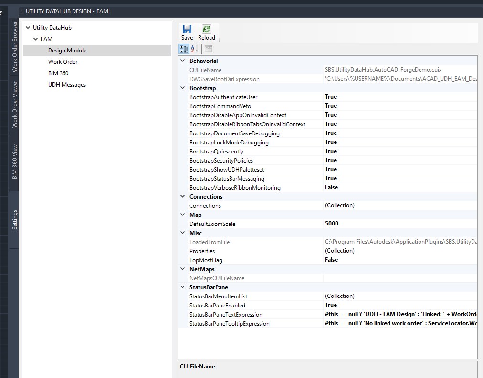
Task: Select UDH Messages in the tree
Action: click(x=67, y=85)
